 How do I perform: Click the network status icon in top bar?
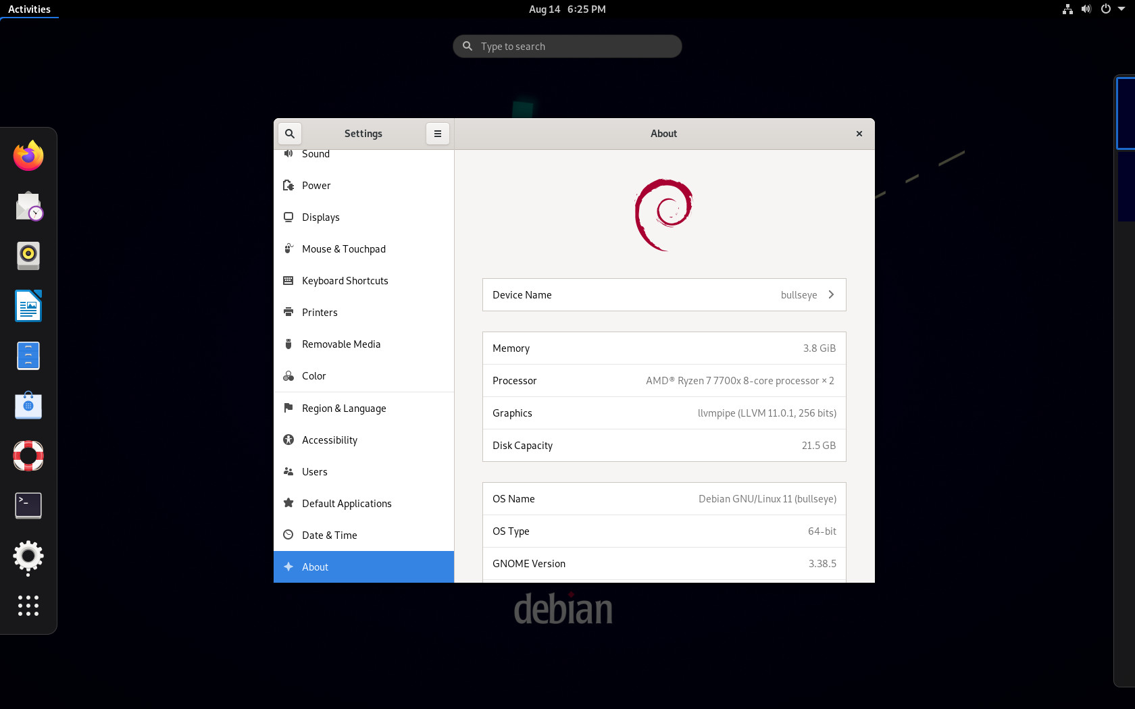click(x=1067, y=9)
